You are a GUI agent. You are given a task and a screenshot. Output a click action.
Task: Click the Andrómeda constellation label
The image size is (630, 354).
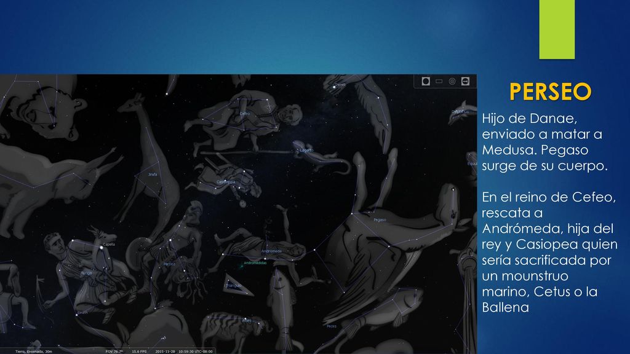click(x=271, y=251)
